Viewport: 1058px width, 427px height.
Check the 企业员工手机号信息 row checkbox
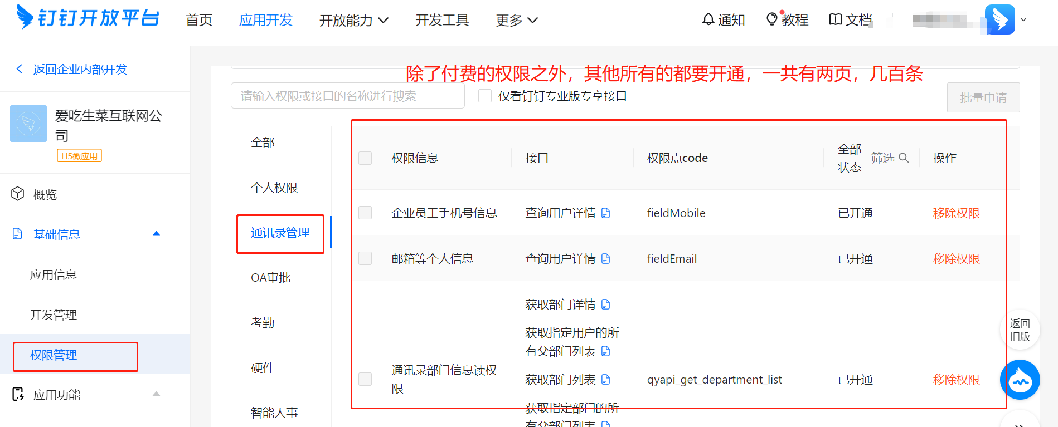[x=365, y=213]
